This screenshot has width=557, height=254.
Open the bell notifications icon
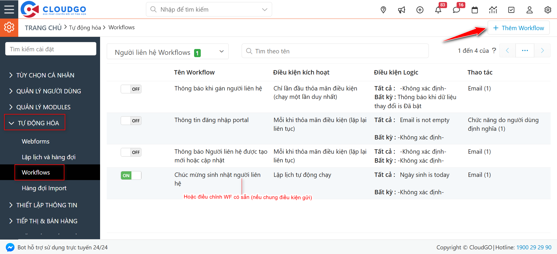coord(438,10)
